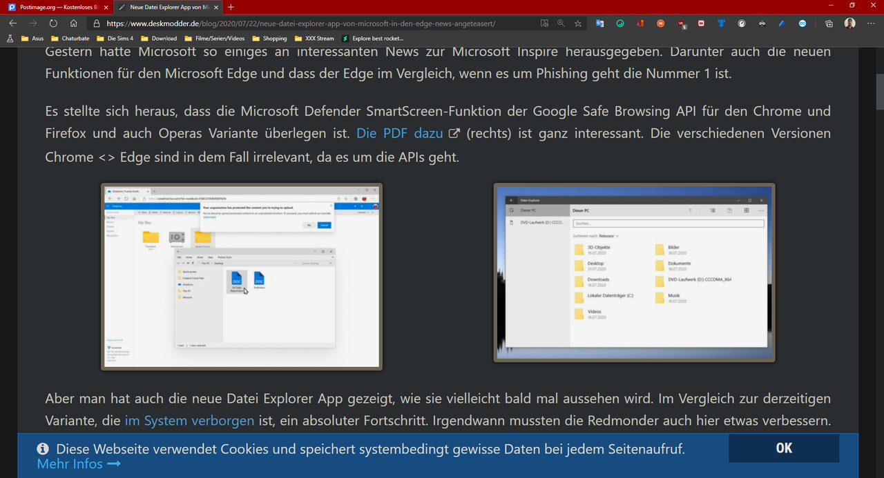Open the user profile avatar

849,23
